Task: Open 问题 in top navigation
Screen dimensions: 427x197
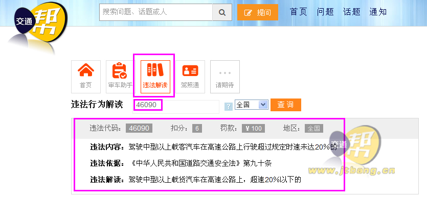Action: tap(325, 12)
